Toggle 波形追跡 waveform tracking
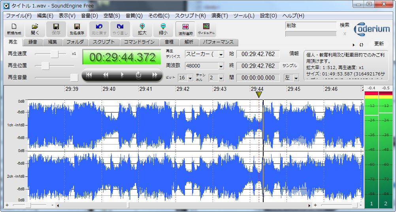The height and width of the screenshot is (212, 396). pyautogui.click(x=185, y=29)
